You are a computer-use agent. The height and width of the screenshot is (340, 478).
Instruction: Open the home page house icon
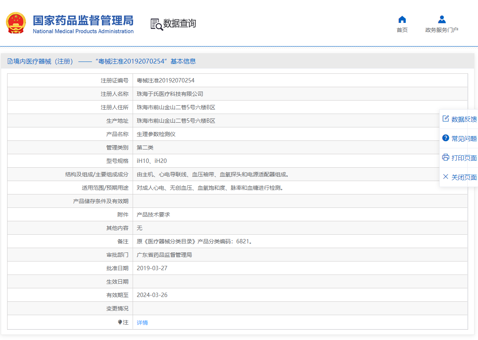402,19
